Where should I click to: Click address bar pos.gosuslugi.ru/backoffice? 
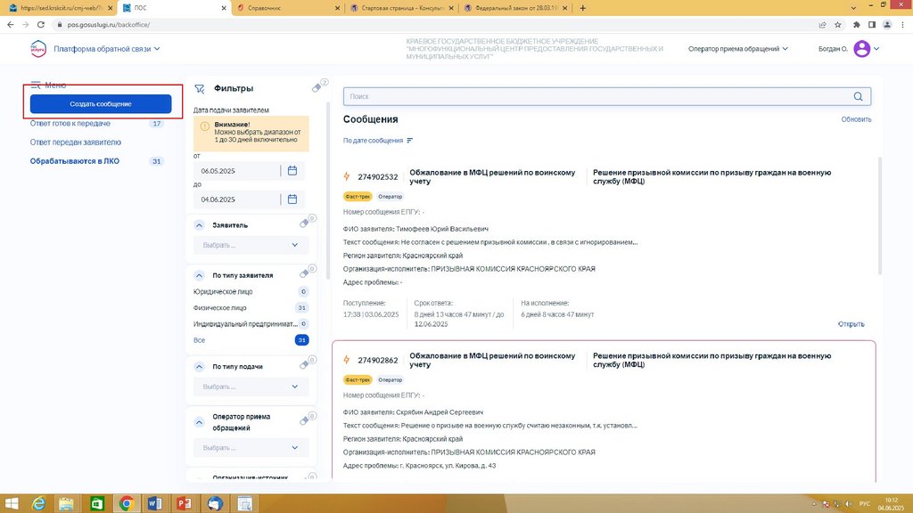click(x=108, y=24)
